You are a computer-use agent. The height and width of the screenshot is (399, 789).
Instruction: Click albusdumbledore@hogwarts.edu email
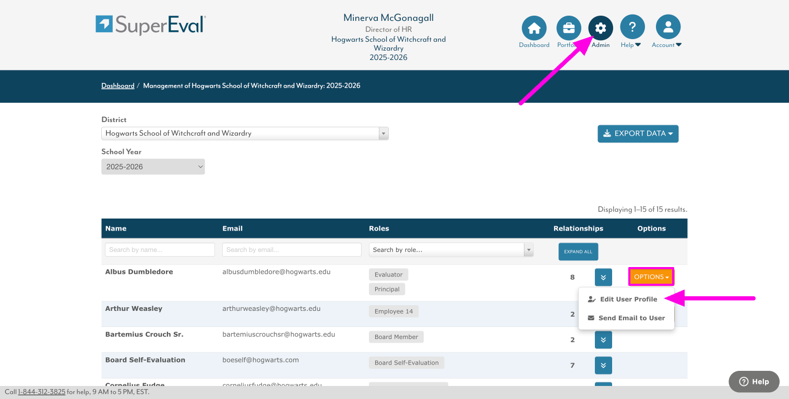point(277,272)
